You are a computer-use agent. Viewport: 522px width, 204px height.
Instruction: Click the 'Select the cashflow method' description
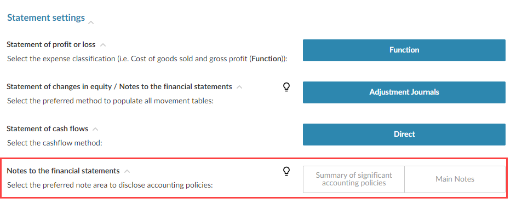coord(55,143)
